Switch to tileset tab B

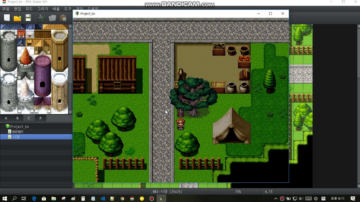tap(17, 118)
